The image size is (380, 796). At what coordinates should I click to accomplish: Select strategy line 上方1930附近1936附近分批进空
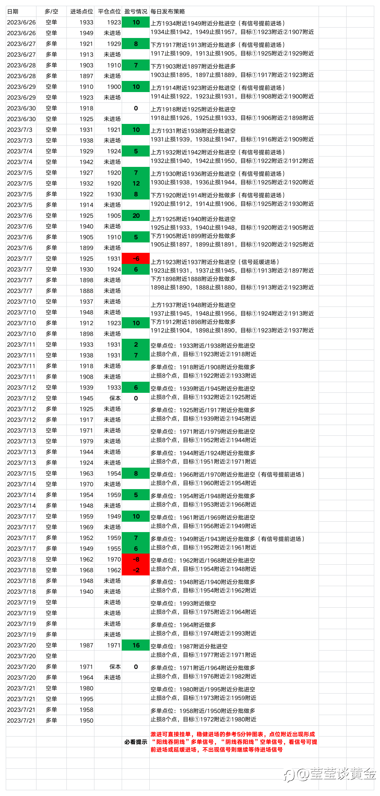click(193, 174)
